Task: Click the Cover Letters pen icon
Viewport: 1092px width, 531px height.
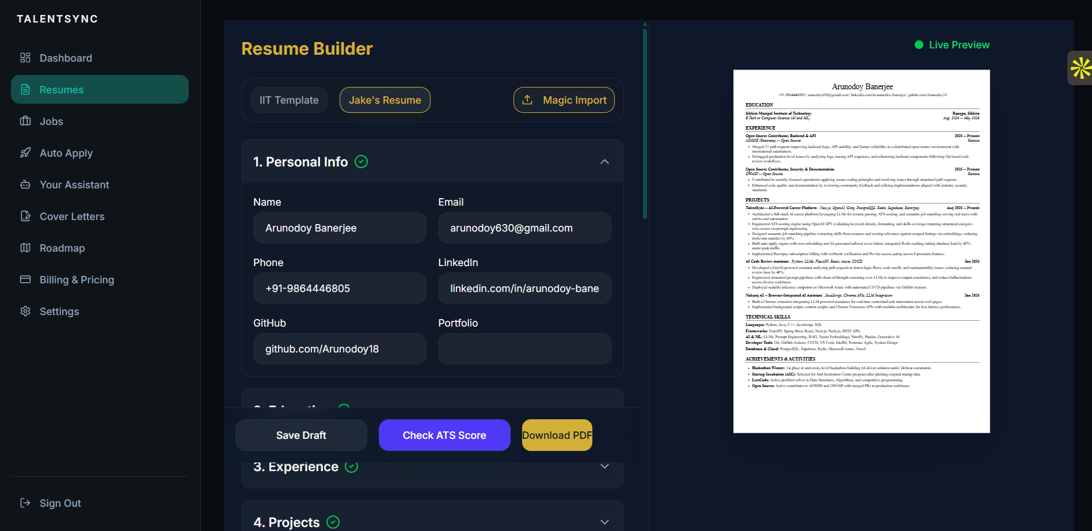Action: coord(25,216)
